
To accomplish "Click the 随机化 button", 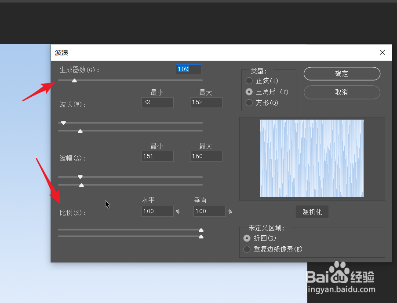I will coord(312,212).
